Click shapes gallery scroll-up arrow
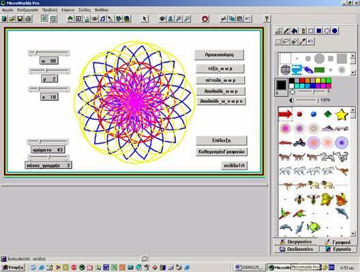Viewport: 360px width, 272px height. (353, 110)
